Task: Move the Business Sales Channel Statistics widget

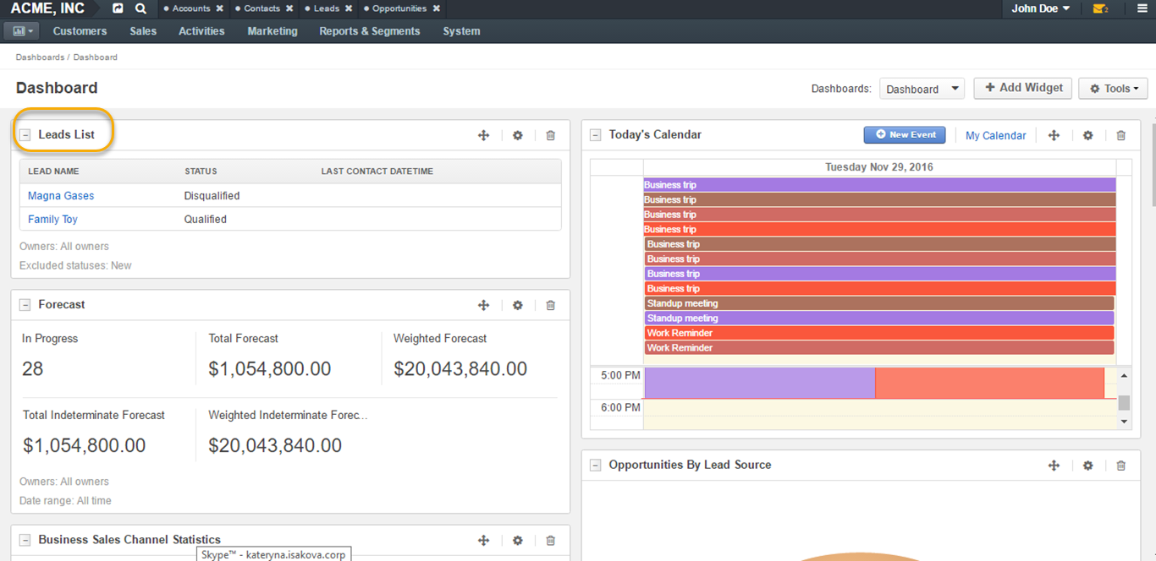Action: [x=483, y=541]
